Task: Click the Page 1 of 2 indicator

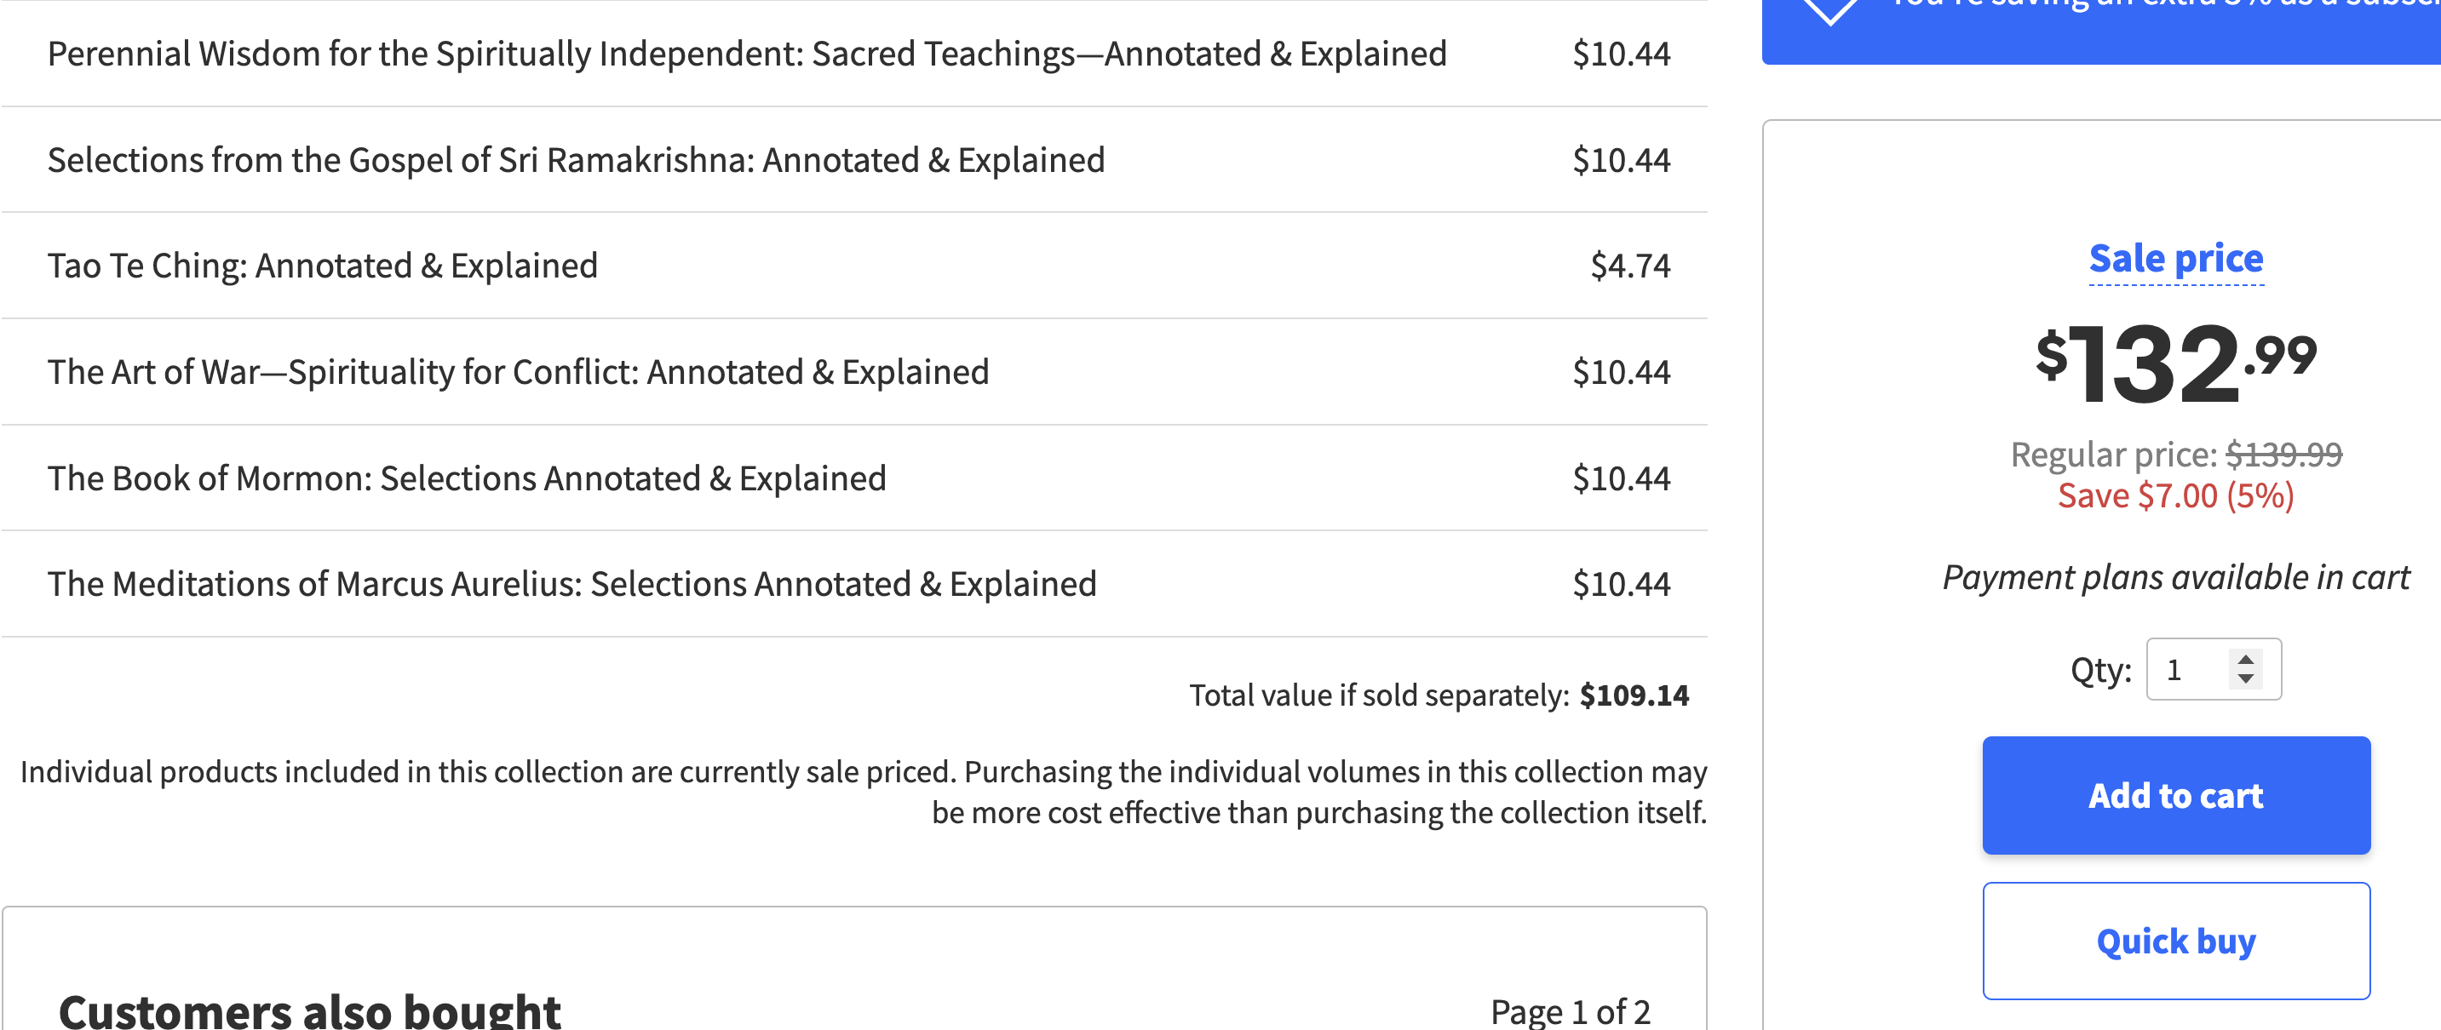Action: click(x=1571, y=1011)
